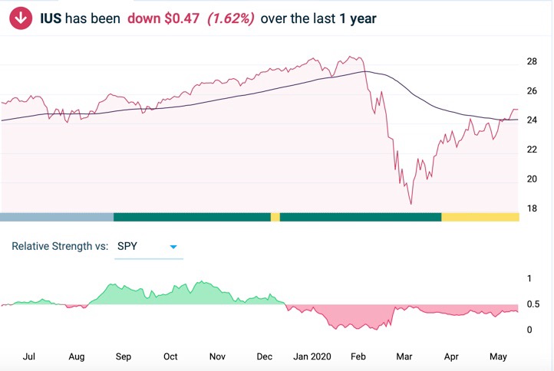Screen dimensions: 554x371
Task: Click the 28 price axis label
Action: click(x=532, y=61)
